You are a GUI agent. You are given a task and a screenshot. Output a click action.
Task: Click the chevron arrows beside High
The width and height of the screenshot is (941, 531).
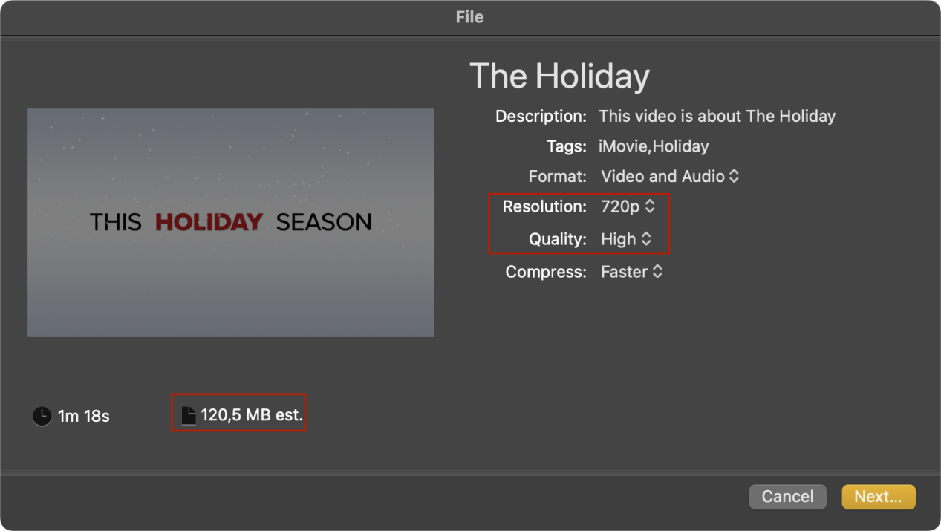pos(646,239)
